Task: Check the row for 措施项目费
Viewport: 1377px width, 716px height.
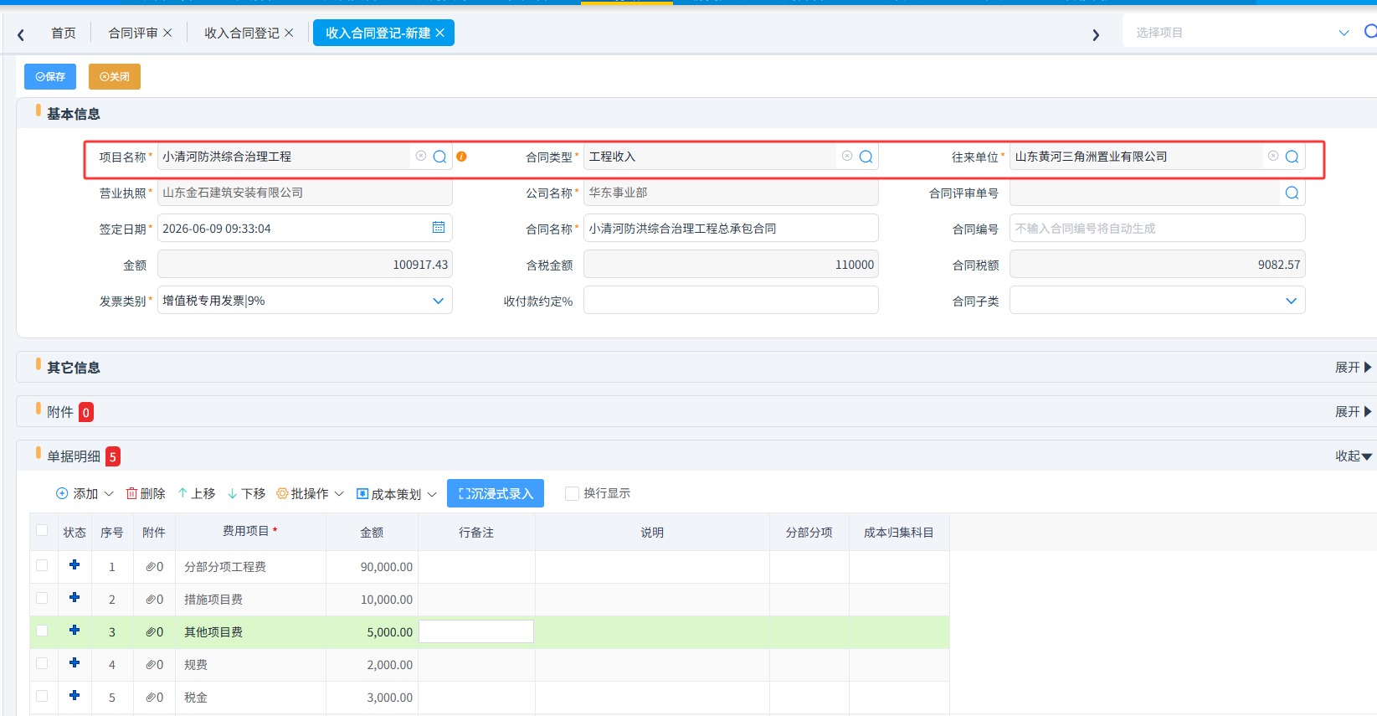Action: [x=42, y=598]
